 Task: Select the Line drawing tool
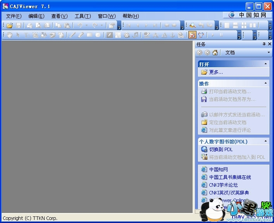pos(72,35)
